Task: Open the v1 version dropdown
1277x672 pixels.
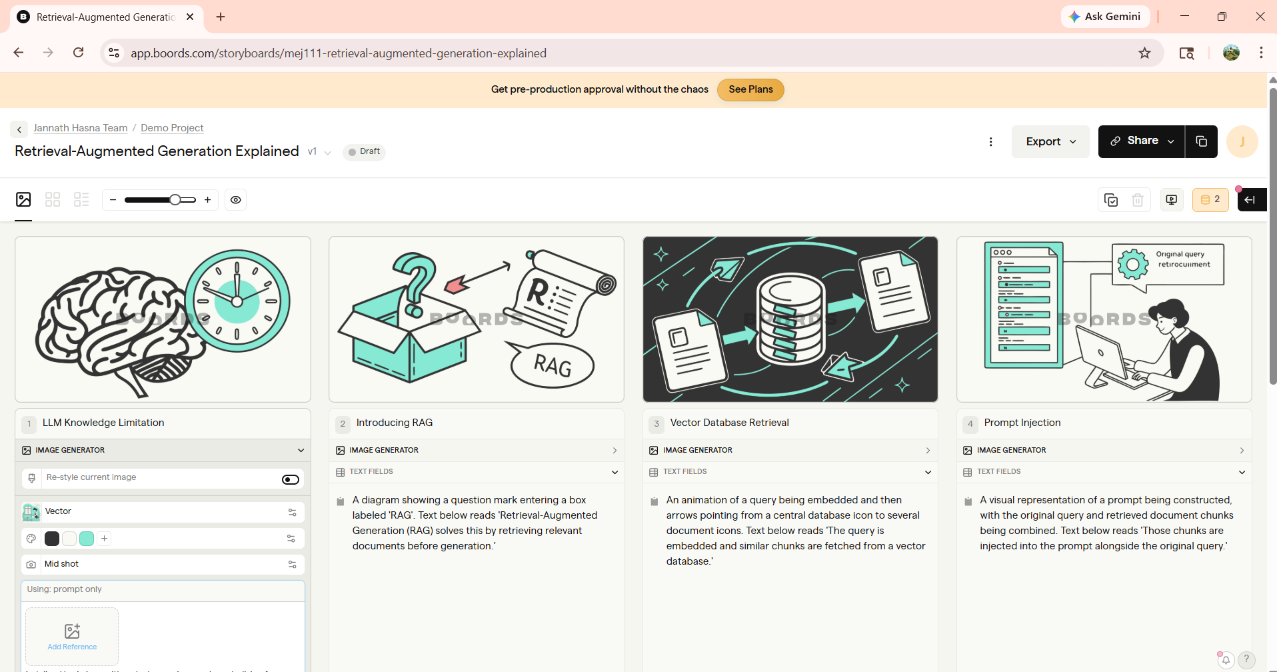Action: 319,152
